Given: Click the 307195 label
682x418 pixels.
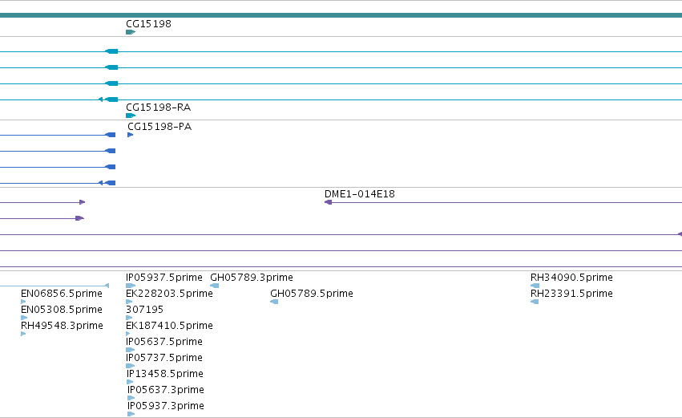Looking at the screenshot, I should [144, 310].
